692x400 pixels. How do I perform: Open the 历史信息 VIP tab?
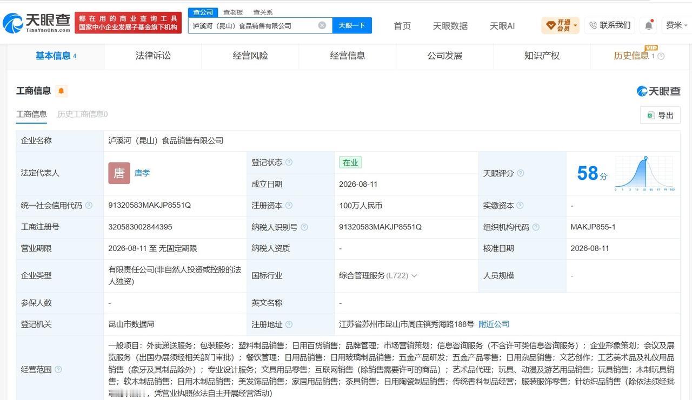click(638, 56)
